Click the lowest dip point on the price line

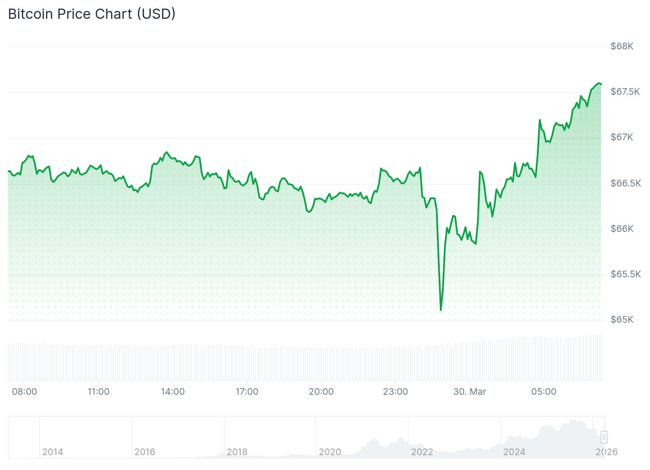click(441, 310)
